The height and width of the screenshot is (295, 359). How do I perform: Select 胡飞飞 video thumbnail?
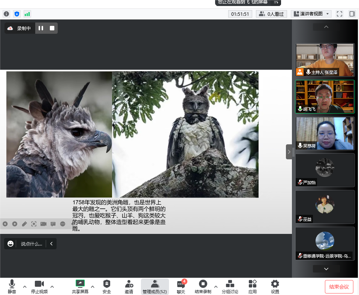pyautogui.click(x=325, y=97)
